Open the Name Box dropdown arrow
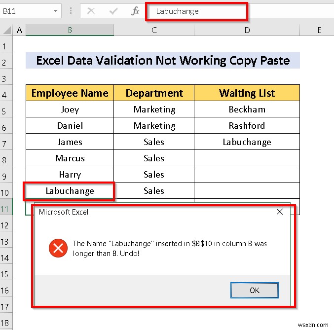The image size is (334, 330). 55,11
